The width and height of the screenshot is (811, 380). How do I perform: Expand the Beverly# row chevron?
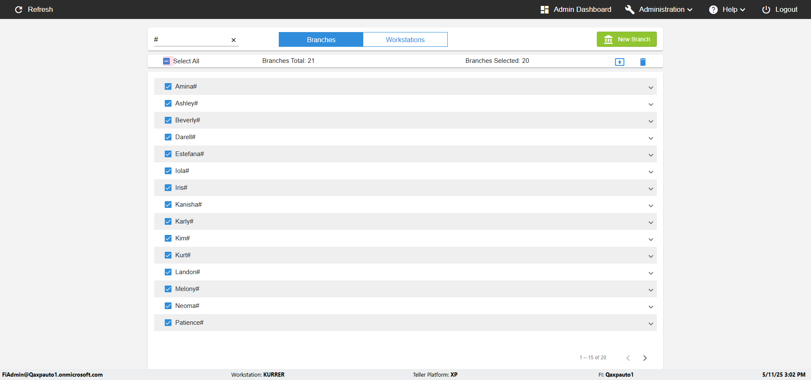(651, 121)
